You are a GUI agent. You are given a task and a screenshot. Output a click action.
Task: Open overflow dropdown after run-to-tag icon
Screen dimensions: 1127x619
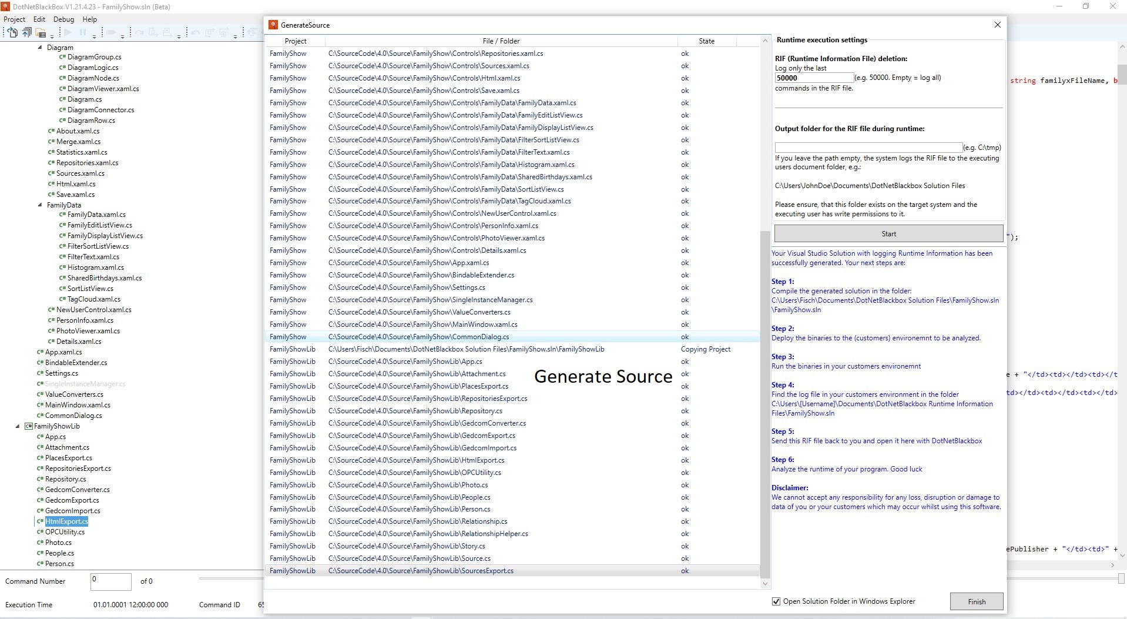point(122,37)
